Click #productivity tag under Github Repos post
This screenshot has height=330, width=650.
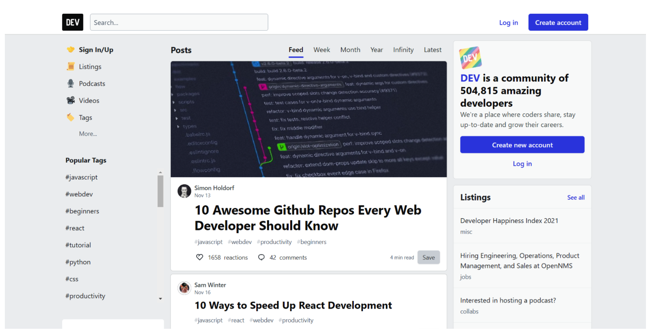point(274,242)
